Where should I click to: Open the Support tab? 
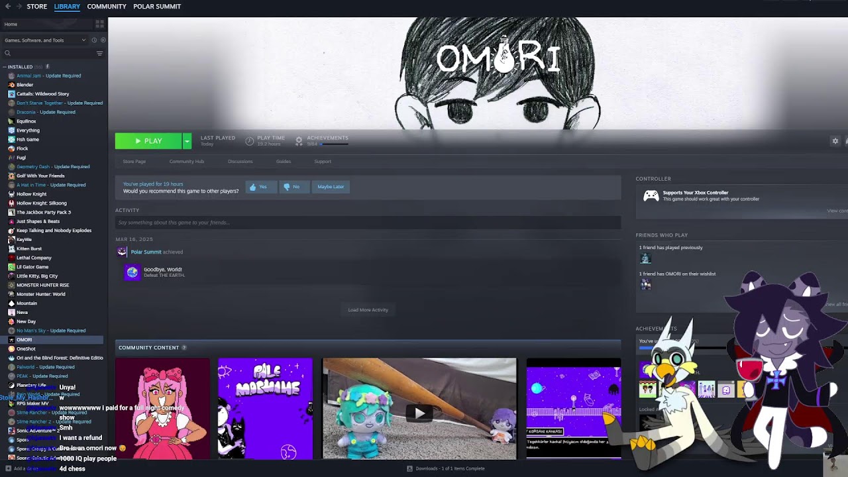[323, 162]
